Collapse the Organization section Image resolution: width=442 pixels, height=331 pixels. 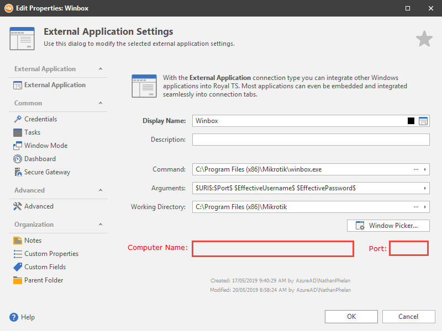point(100,225)
